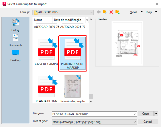Click the floor plan preview image
The image size is (161, 127).
(127, 43)
